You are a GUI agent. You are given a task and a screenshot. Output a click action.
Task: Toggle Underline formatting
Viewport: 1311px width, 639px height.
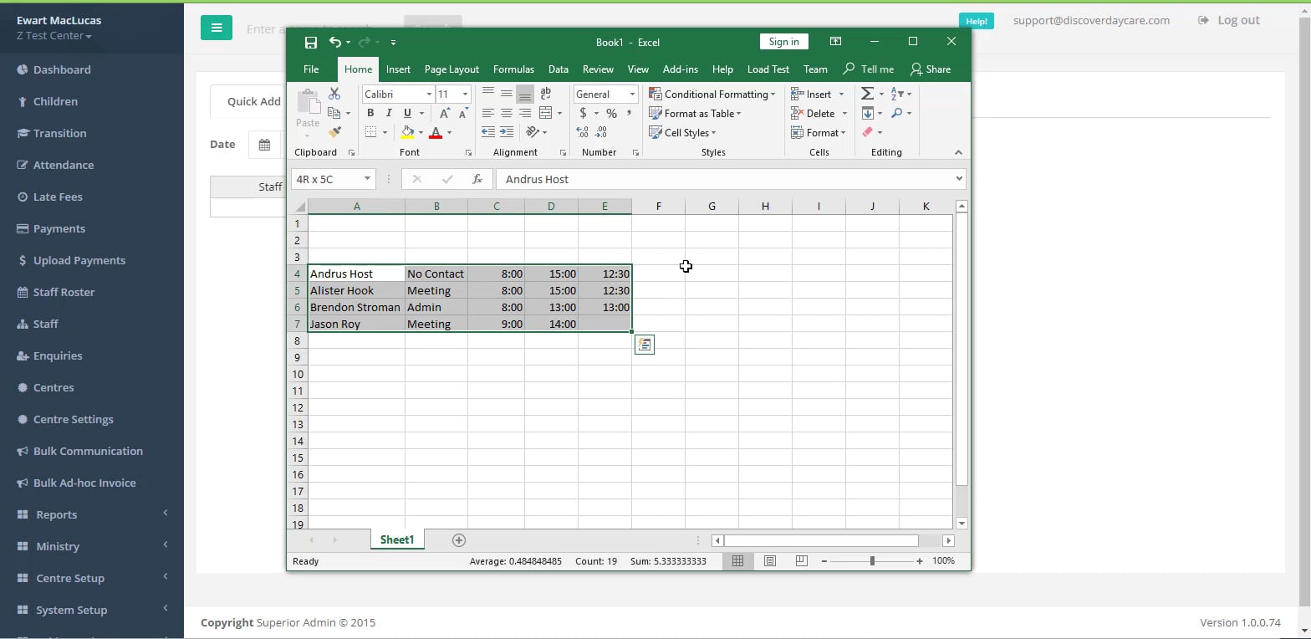point(407,113)
